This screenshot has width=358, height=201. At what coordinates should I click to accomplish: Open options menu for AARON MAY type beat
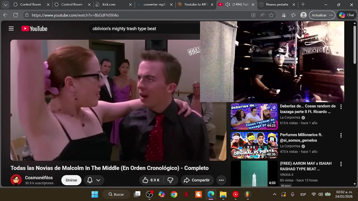pos(341,164)
